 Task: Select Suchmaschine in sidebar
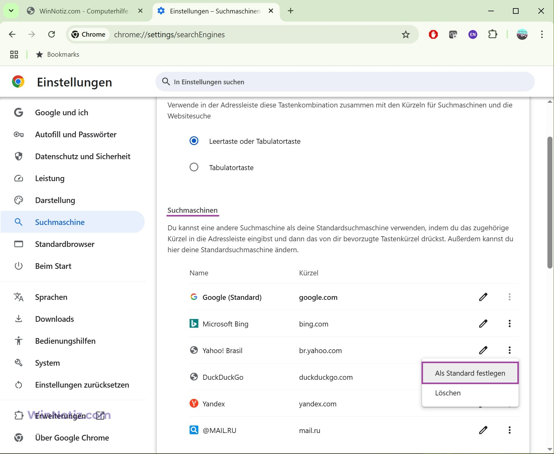point(73,222)
